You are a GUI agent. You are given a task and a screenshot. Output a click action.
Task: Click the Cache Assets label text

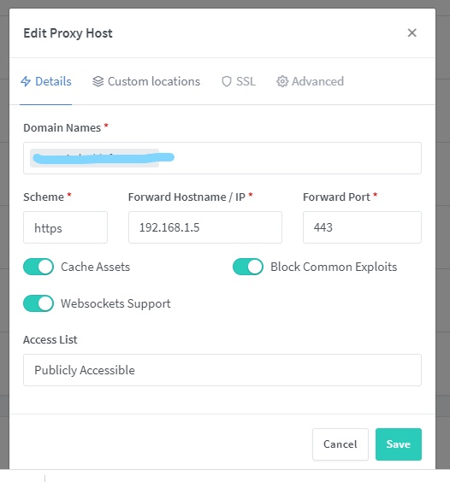click(96, 267)
